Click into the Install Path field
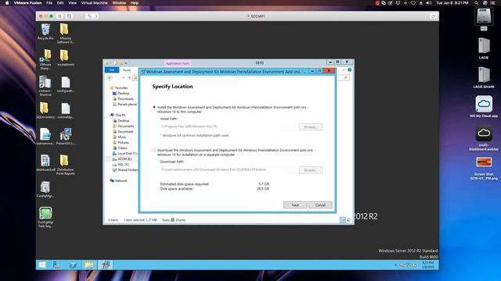Screen dimensions: 501x281 pyautogui.click(x=228, y=126)
